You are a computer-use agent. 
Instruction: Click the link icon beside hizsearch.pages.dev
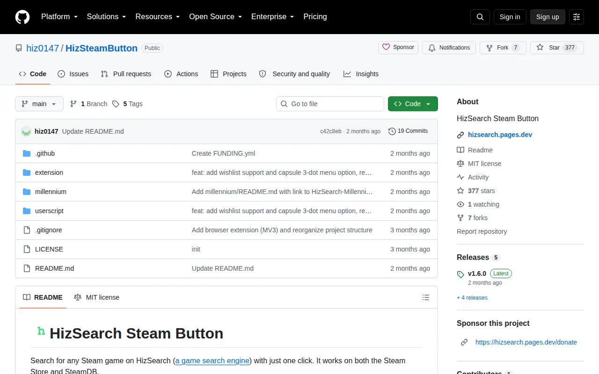[x=460, y=135]
